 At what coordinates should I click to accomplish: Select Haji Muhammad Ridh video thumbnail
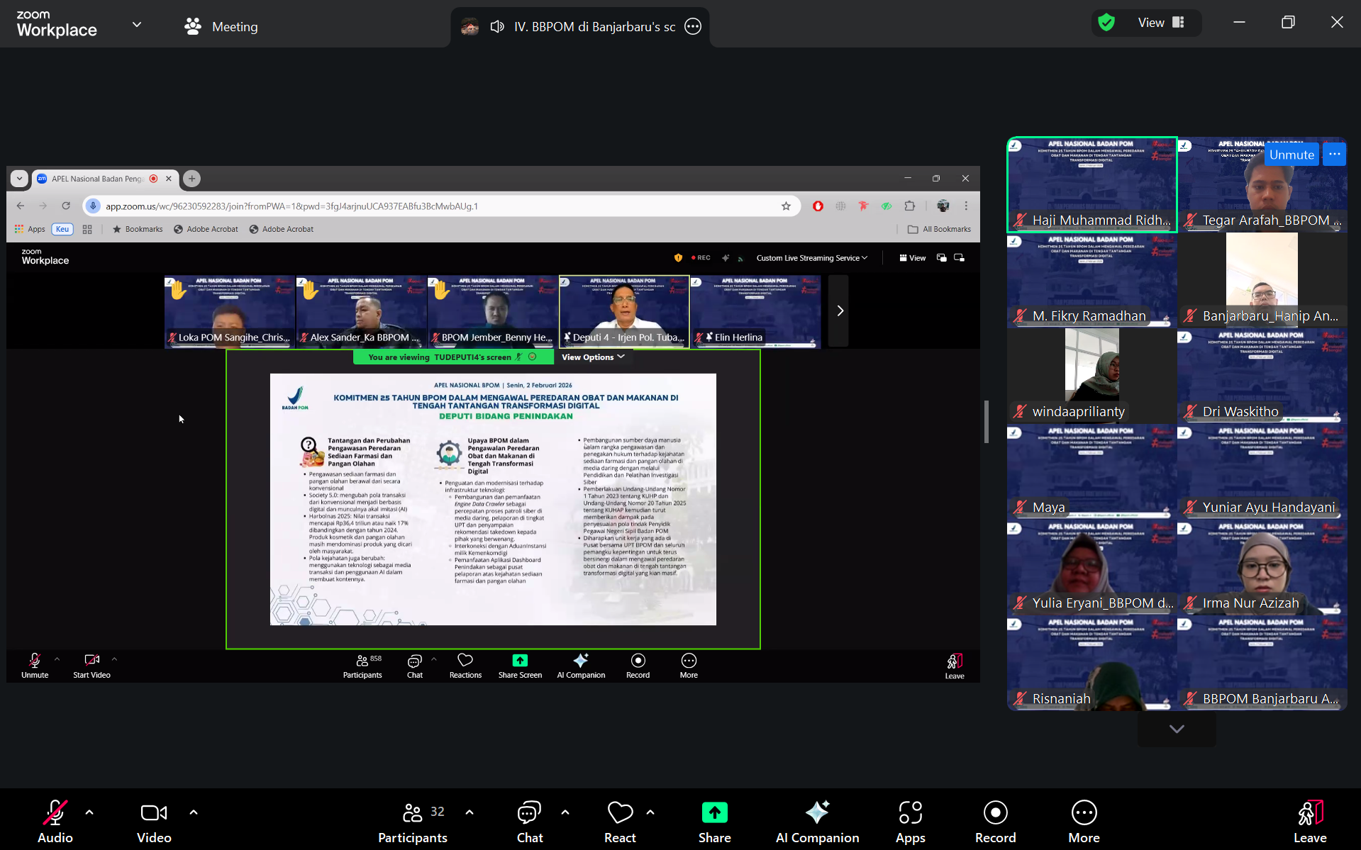coord(1091,184)
